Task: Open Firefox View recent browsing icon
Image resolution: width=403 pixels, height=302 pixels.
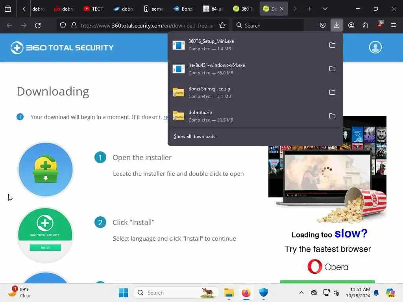Action: 8,9
